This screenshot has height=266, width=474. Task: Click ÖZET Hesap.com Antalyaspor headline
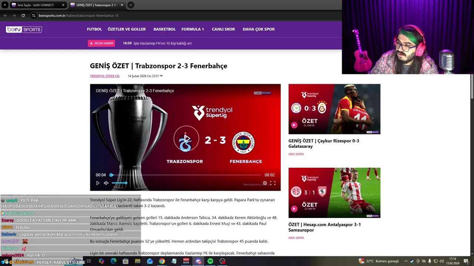[324, 227]
